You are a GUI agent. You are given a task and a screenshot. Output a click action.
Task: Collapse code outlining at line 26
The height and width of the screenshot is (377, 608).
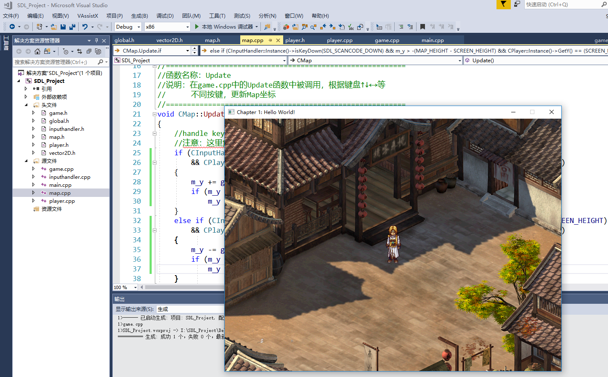tap(154, 162)
